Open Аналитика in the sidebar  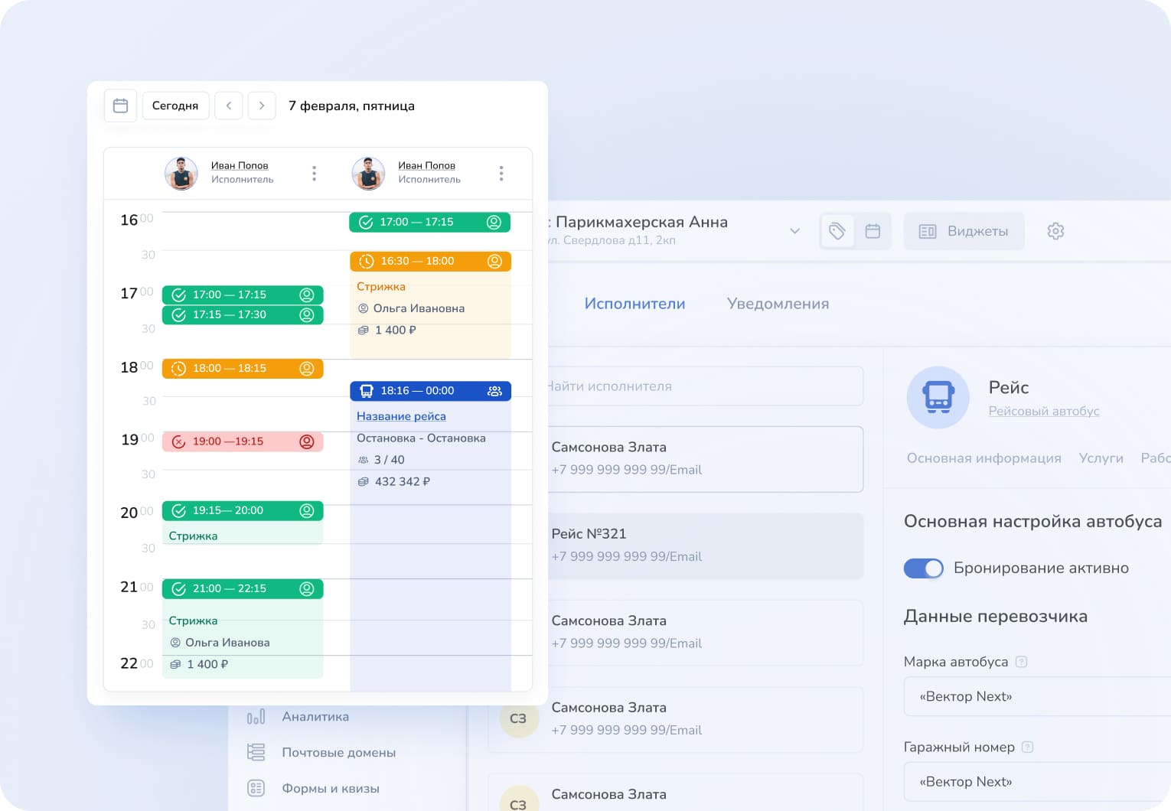[315, 717]
